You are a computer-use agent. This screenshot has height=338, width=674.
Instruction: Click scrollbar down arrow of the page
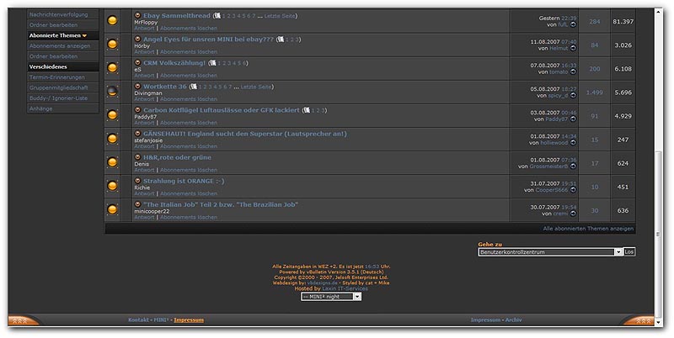coord(658,322)
